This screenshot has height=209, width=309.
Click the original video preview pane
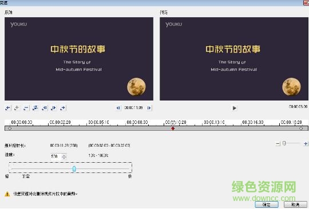coord(79,59)
